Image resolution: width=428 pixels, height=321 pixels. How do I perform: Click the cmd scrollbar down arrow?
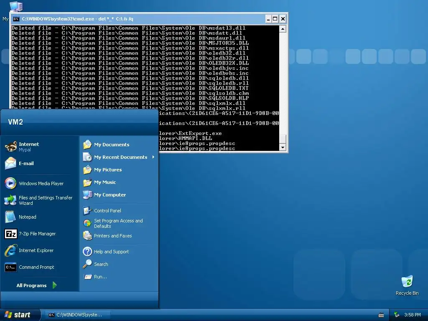point(283,148)
